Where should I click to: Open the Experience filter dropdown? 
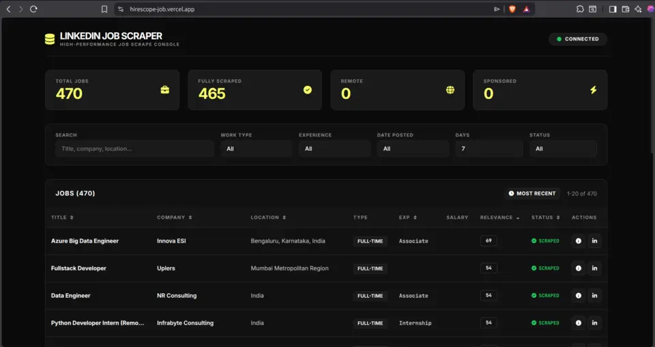point(334,148)
